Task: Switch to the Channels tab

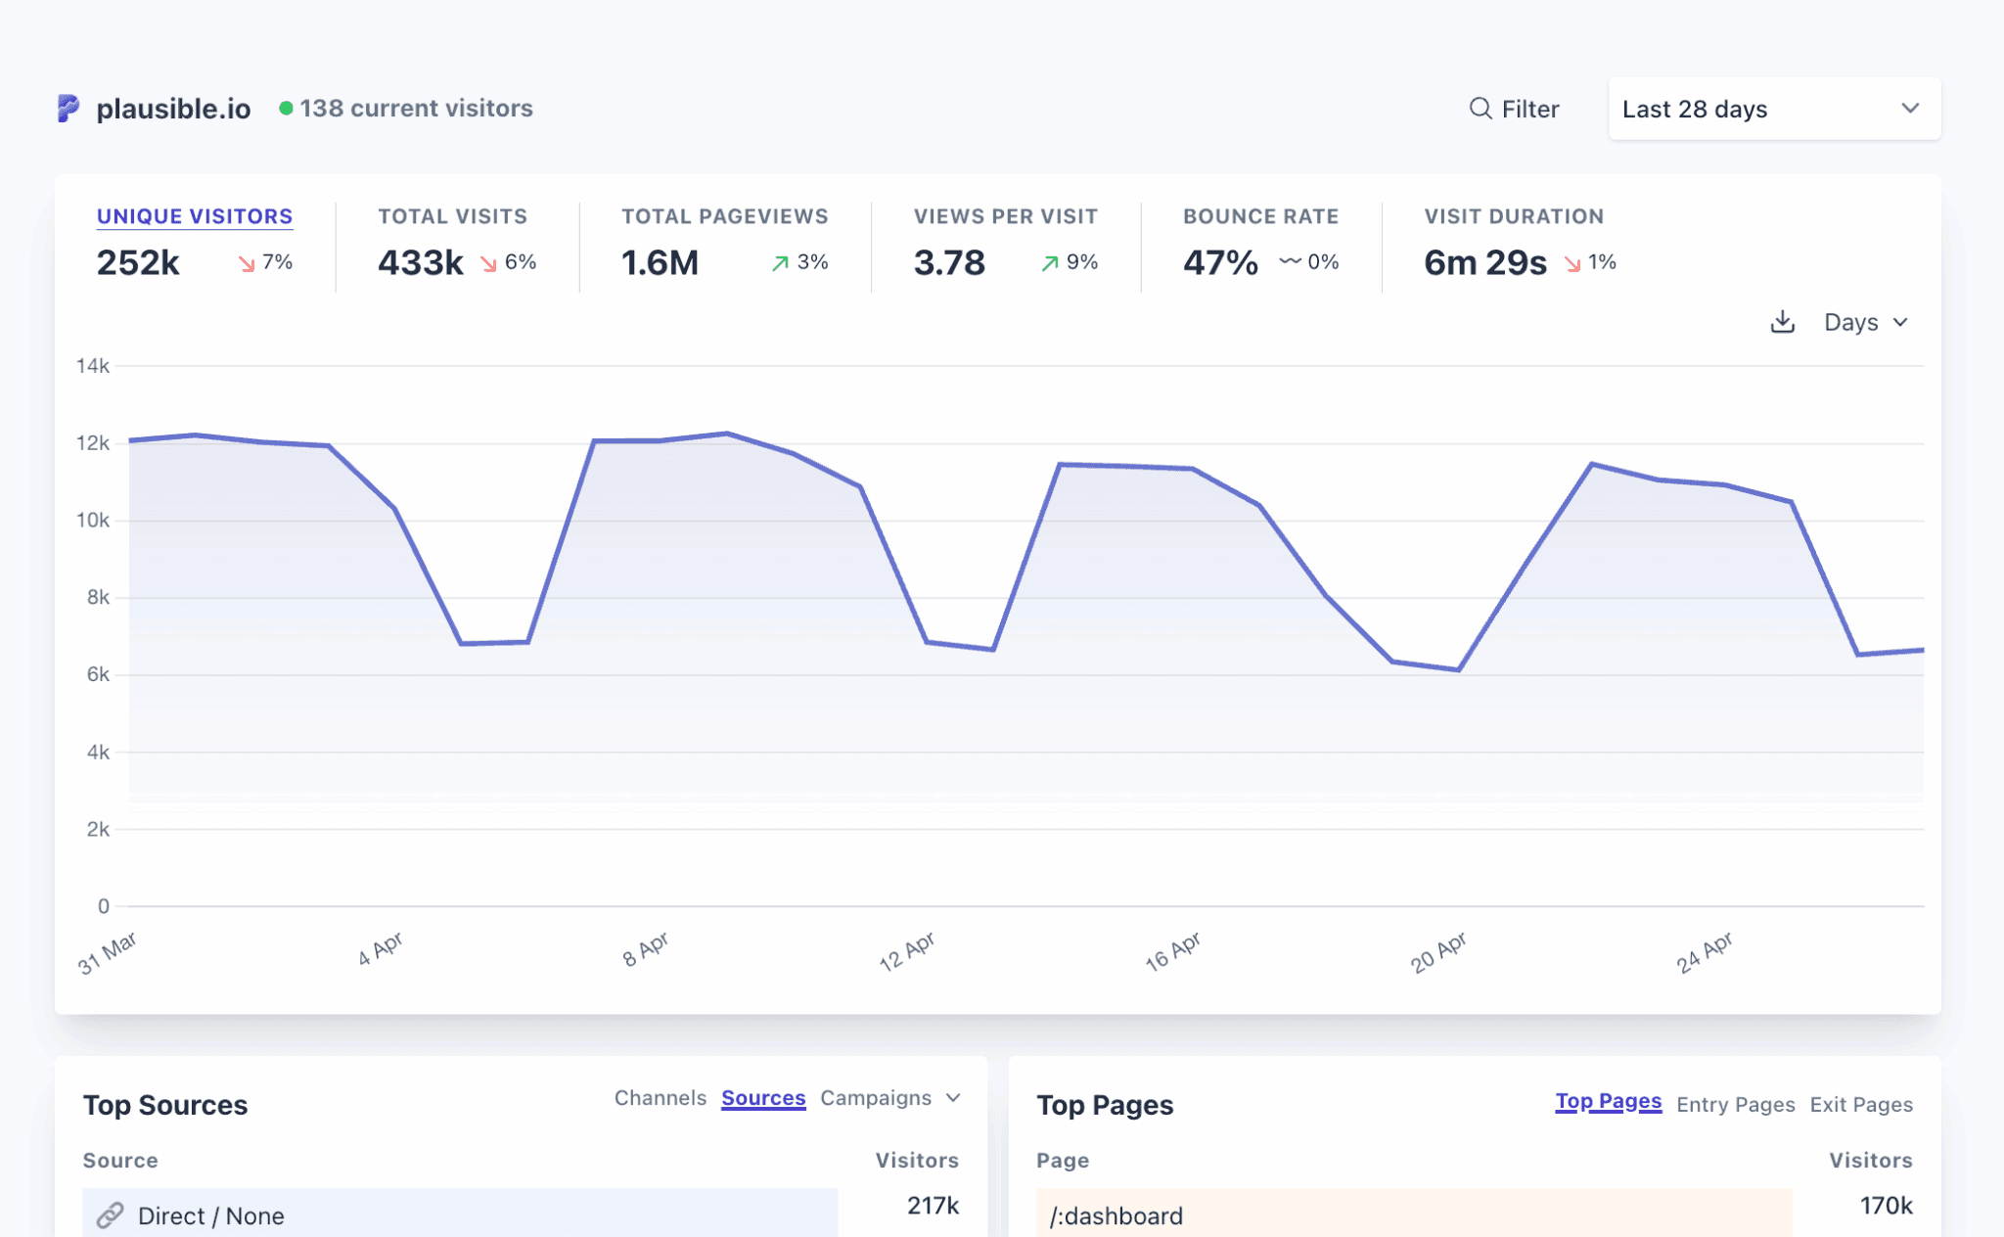Action: 660,1098
